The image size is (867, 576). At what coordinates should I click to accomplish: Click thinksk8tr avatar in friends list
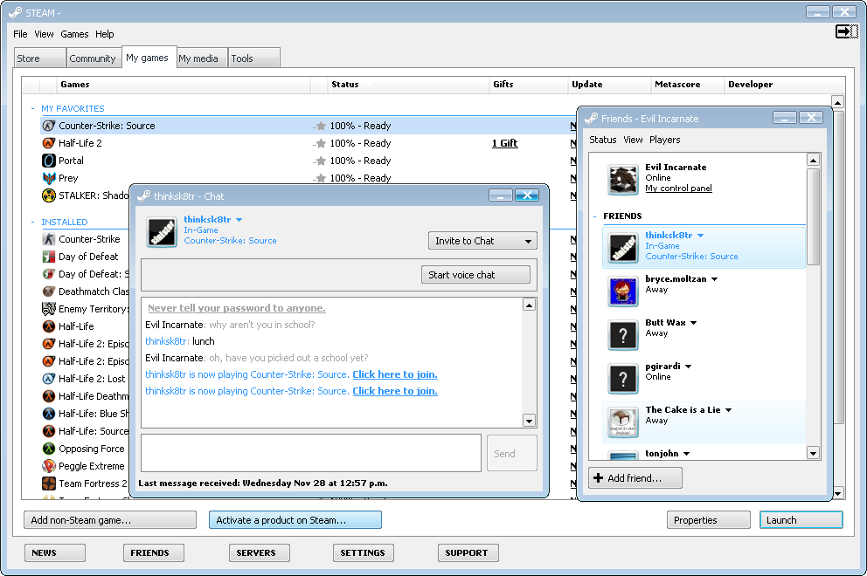coord(622,247)
